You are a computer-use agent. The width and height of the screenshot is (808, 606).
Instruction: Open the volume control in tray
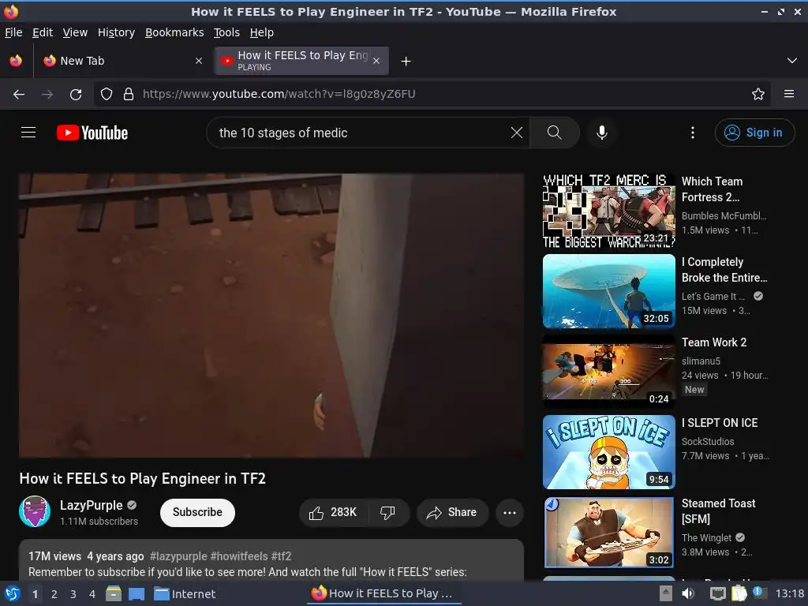pyautogui.click(x=688, y=593)
